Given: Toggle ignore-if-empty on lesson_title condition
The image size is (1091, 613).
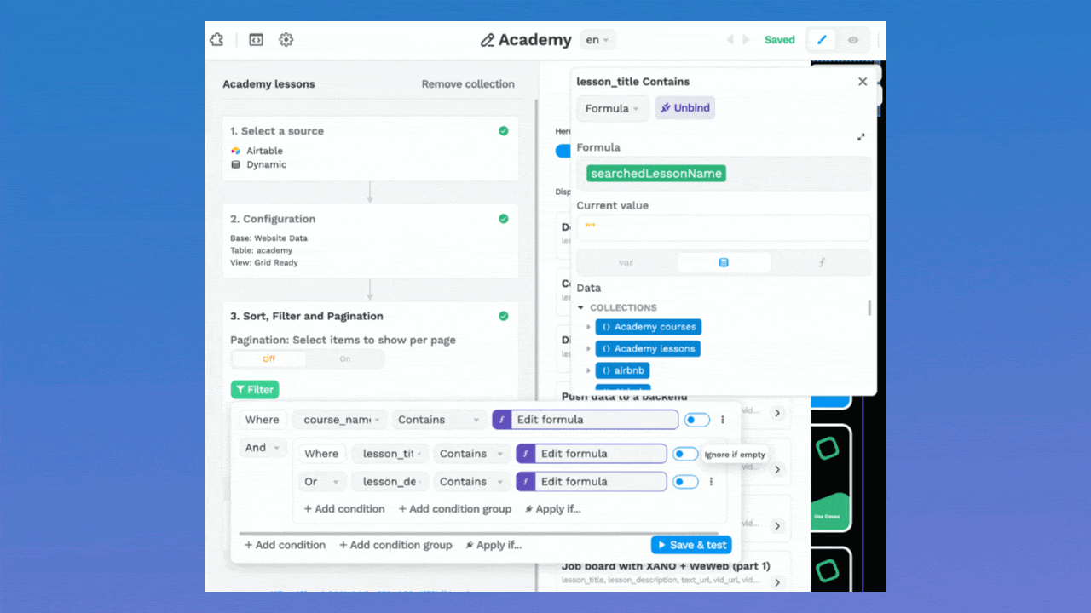Looking at the screenshot, I should click(x=685, y=454).
